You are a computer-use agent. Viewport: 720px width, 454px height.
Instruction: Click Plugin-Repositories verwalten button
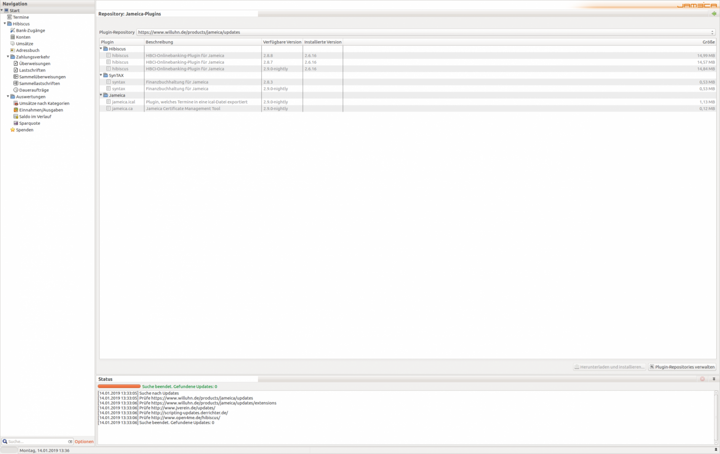(x=682, y=367)
